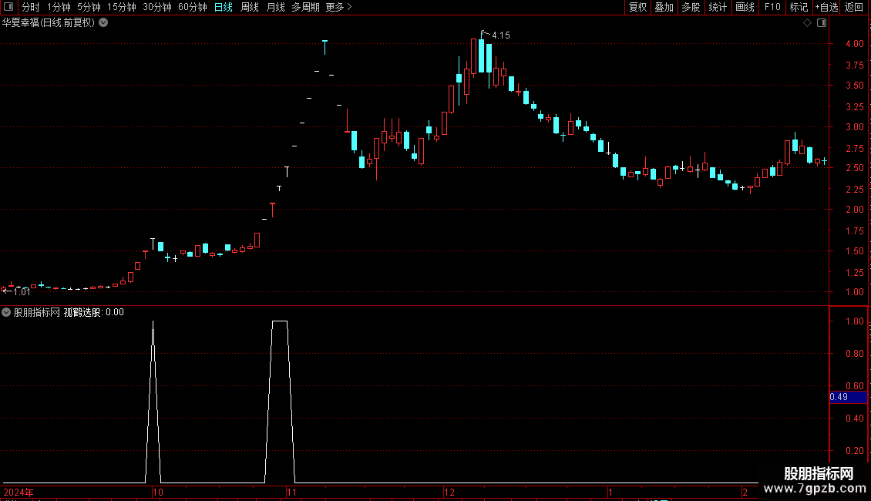Select the 15分钟 period tab
871x501 pixels.
tap(121, 7)
